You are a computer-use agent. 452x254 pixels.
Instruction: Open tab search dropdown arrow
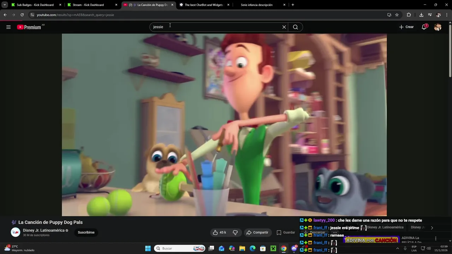click(5, 5)
